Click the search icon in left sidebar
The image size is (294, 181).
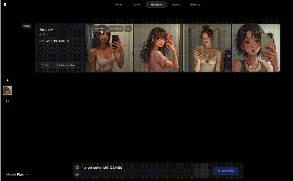coord(8,101)
